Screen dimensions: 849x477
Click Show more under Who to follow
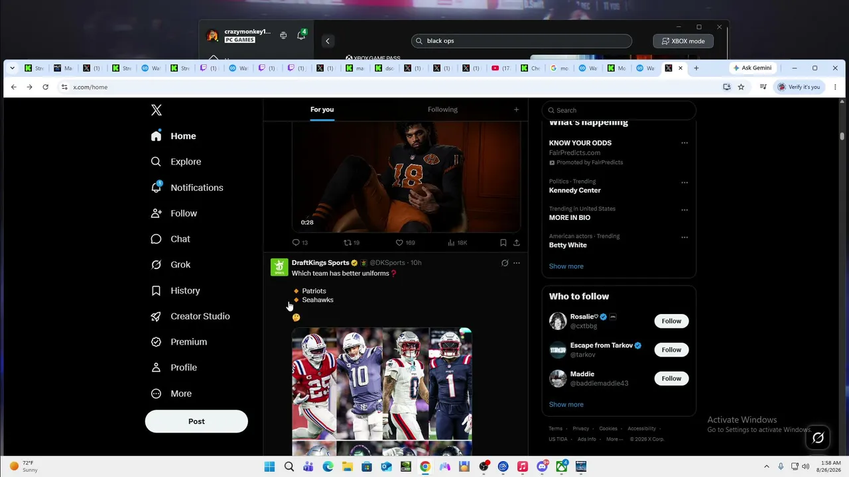point(566,405)
